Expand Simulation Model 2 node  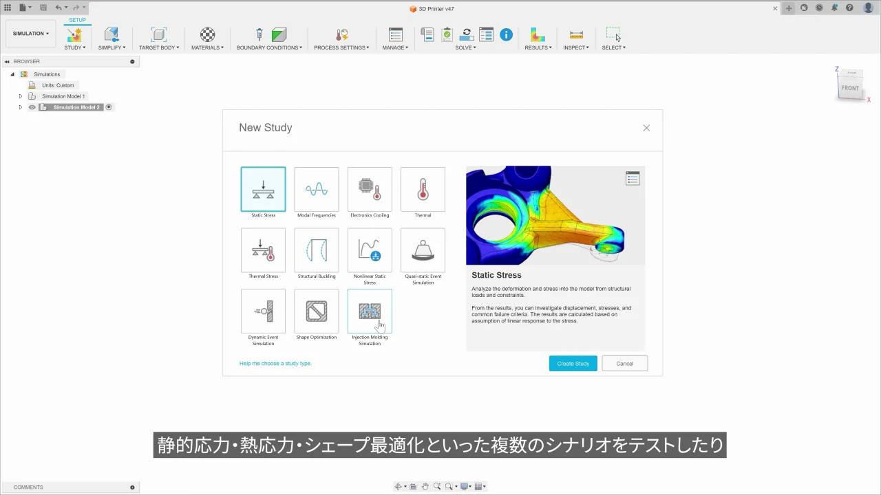click(x=21, y=107)
